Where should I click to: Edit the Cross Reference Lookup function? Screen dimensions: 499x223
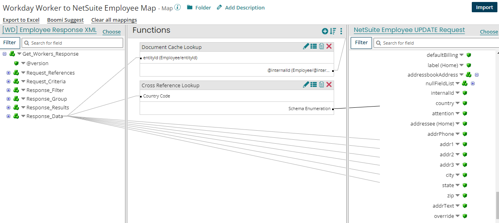click(306, 84)
